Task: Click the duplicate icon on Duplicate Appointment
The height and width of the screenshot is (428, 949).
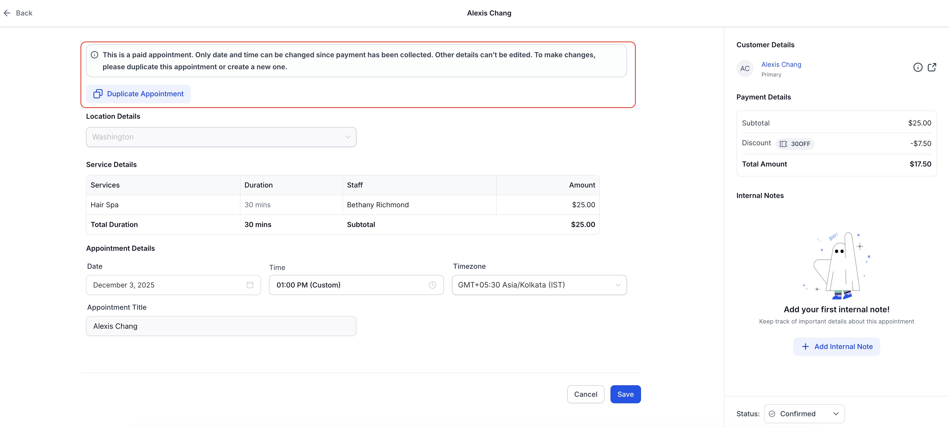Action: (98, 94)
